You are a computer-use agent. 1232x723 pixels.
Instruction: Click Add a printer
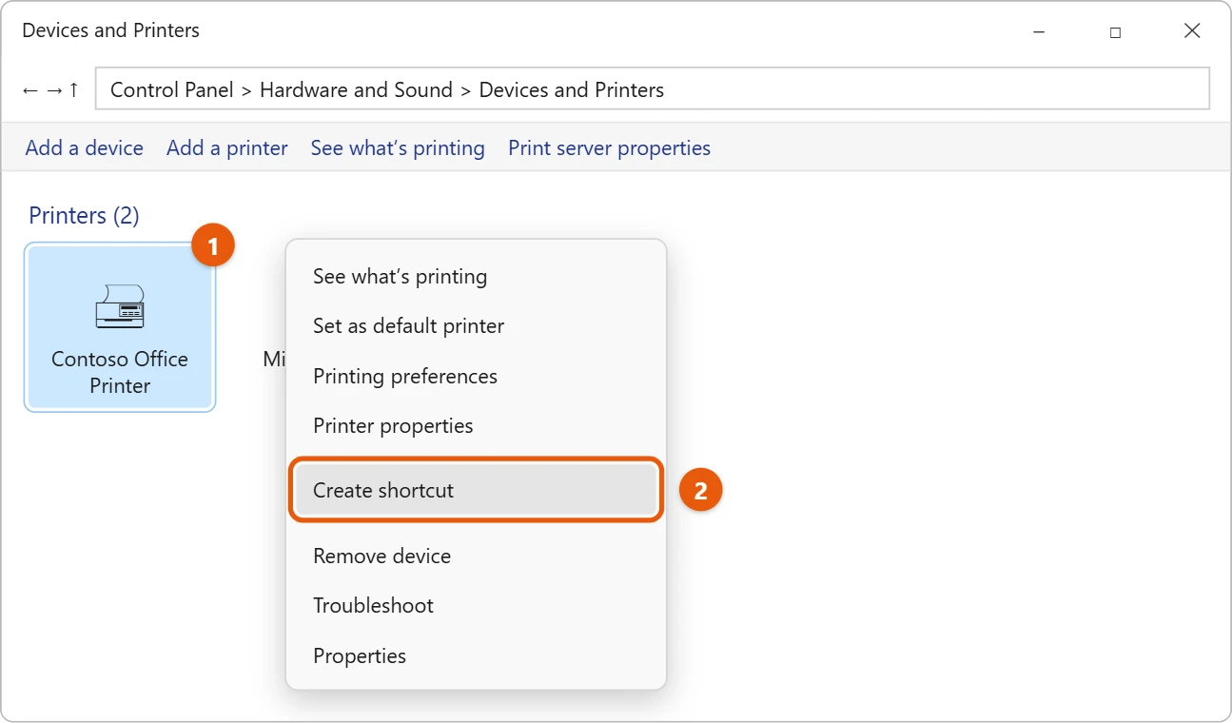227,148
